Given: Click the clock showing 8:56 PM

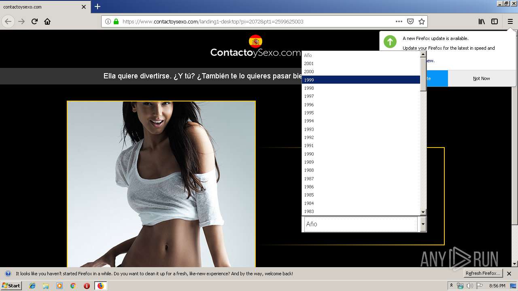Looking at the screenshot, I should tap(497, 286).
